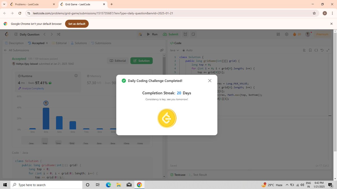Reload the page

click(20, 13)
